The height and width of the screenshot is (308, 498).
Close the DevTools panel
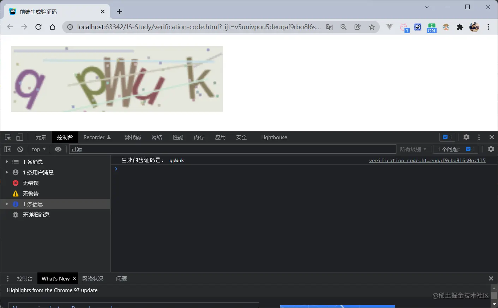point(492,137)
